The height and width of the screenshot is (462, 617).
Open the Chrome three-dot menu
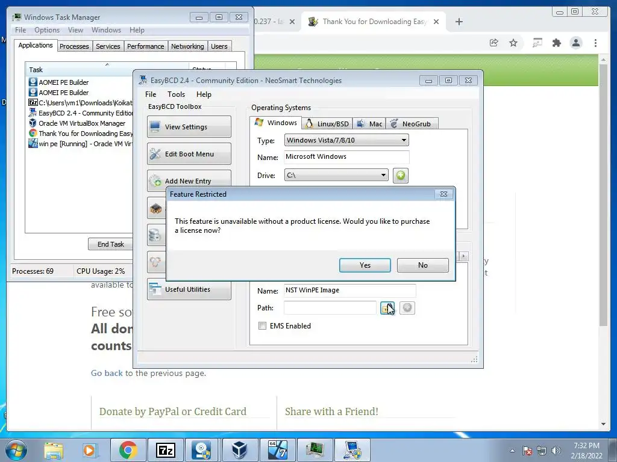pos(595,43)
